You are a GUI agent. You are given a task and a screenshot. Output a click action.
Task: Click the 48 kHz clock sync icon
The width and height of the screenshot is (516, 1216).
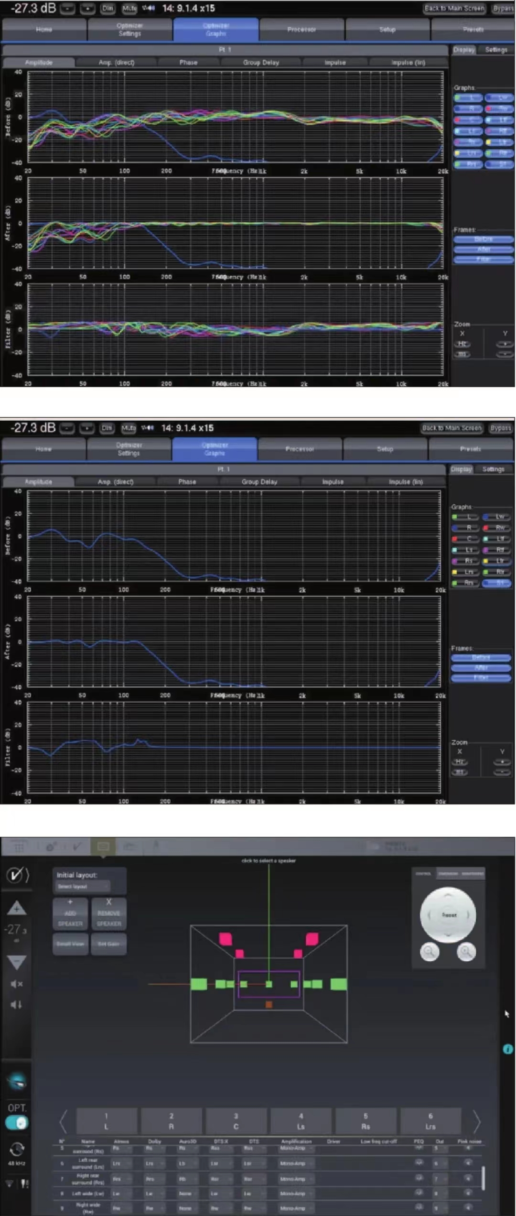point(17,1149)
